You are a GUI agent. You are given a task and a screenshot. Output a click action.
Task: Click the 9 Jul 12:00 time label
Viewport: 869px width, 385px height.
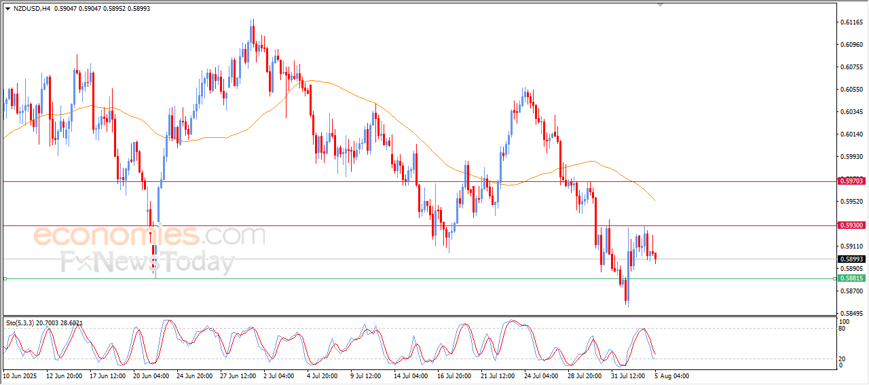(x=365, y=375)
